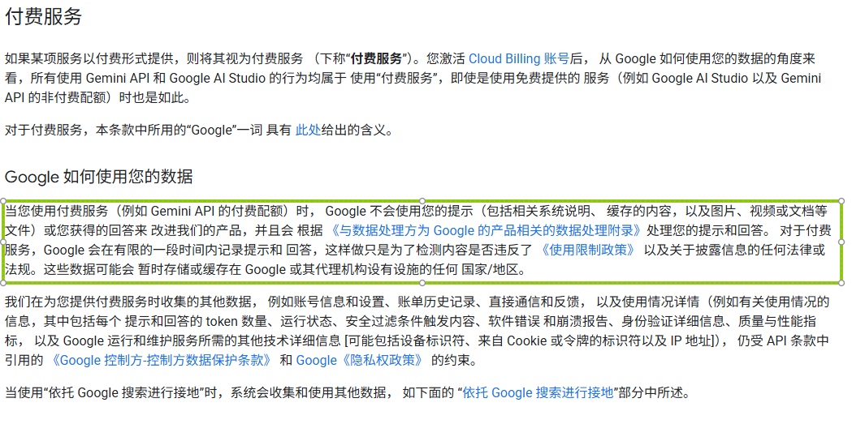Click the paragraph beginning 当您使用付费服务
This screenshot has width=865, height=424.
click(418, 240)
